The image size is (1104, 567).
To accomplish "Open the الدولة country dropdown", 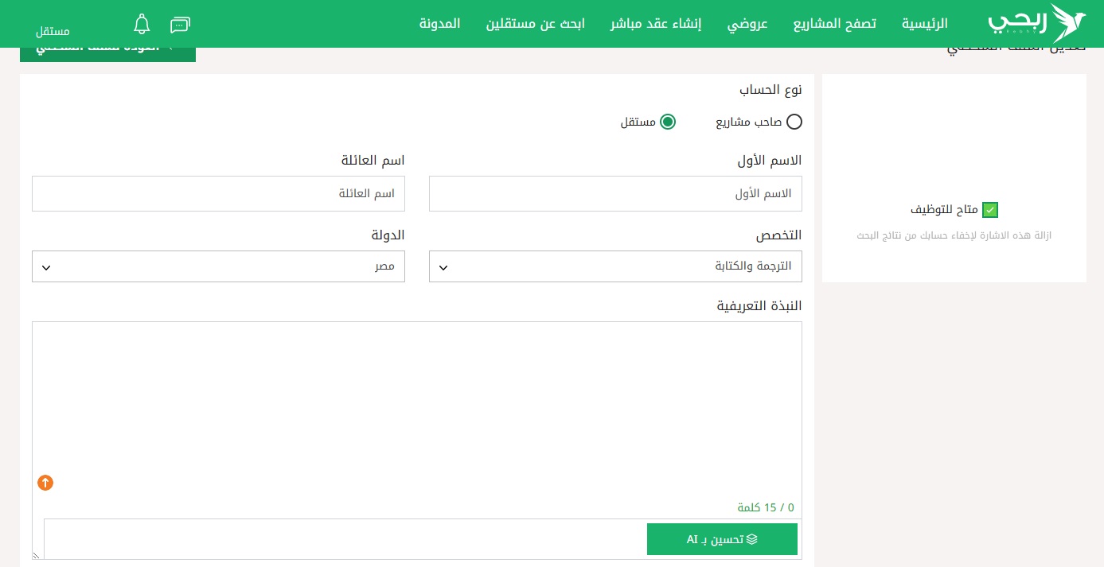I will pos(218,266).
